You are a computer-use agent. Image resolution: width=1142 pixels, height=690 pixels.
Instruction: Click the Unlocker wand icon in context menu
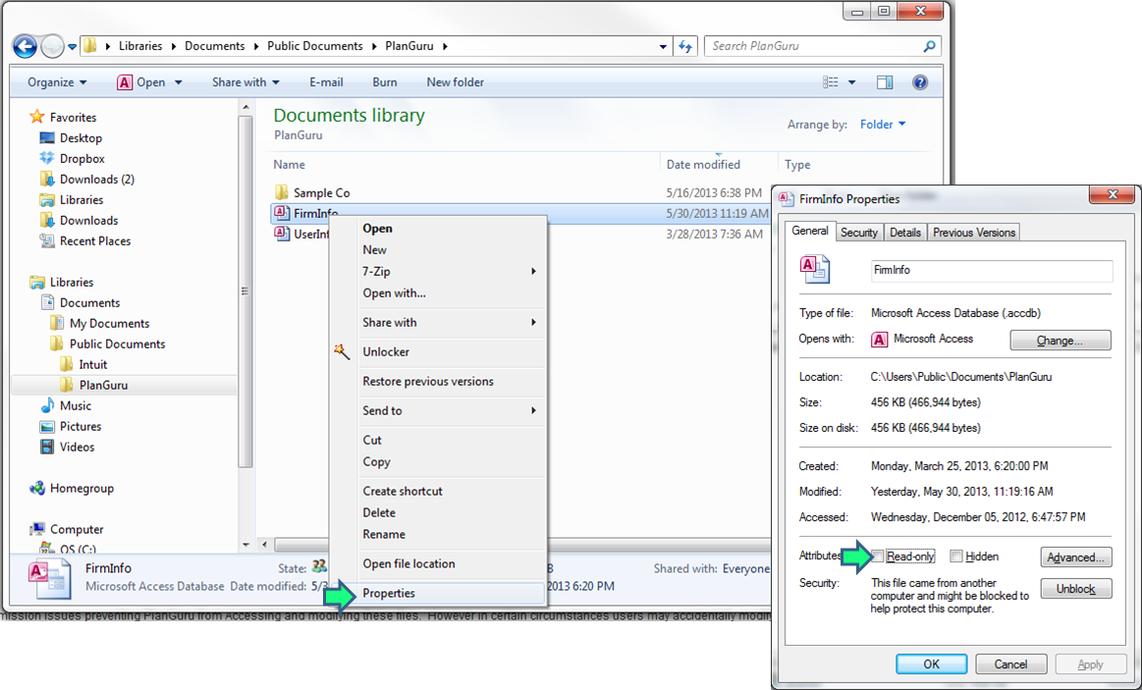[342, 351]
